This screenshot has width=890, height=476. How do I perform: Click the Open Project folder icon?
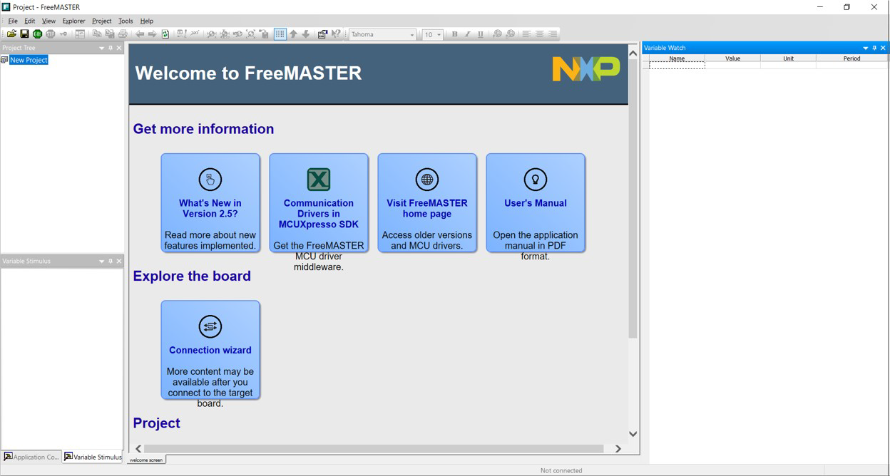pyautogui.click(x=11, y=34)
